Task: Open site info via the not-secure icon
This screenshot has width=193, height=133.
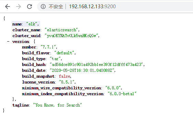Action: coord(43,7)
